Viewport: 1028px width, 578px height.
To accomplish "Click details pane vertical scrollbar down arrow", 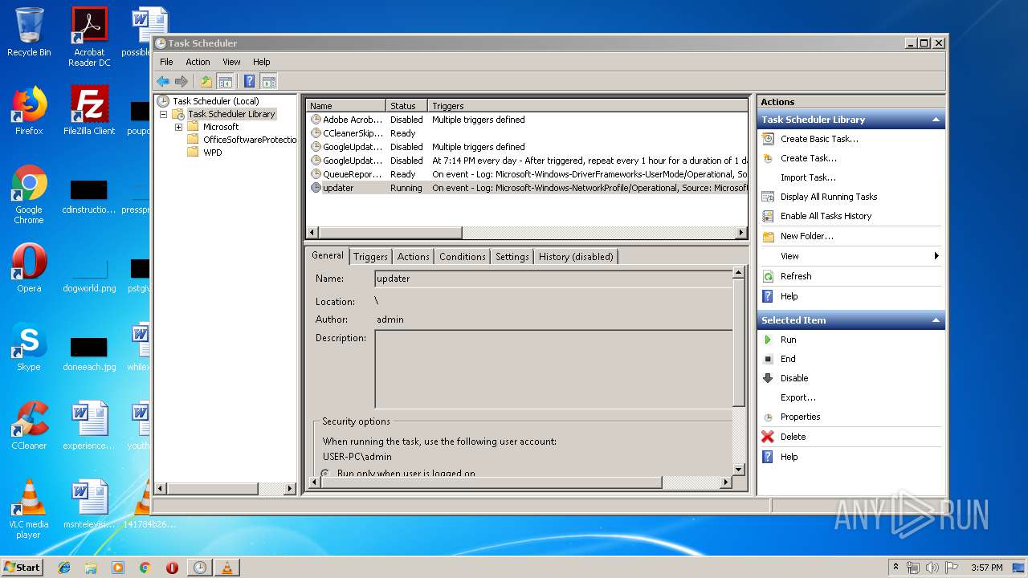I will point(739,470).
